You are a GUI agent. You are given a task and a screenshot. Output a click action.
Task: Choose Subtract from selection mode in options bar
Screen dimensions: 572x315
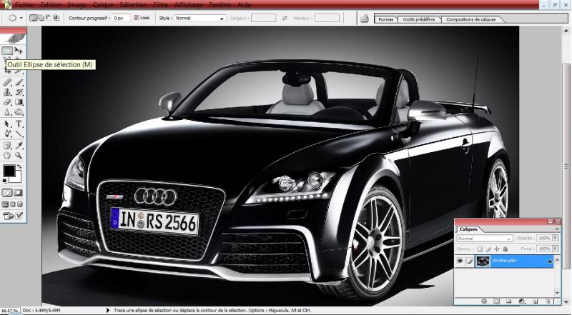pos(48,17)
